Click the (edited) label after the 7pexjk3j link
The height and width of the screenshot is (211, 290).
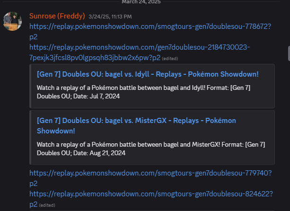(170, 59)
